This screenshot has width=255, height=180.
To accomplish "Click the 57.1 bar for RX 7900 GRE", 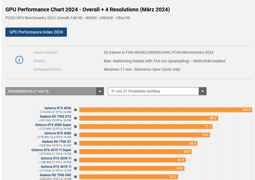I will (129, 176).
